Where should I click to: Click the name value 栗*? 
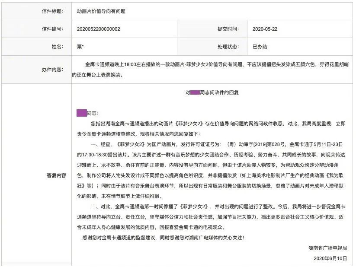80,47
